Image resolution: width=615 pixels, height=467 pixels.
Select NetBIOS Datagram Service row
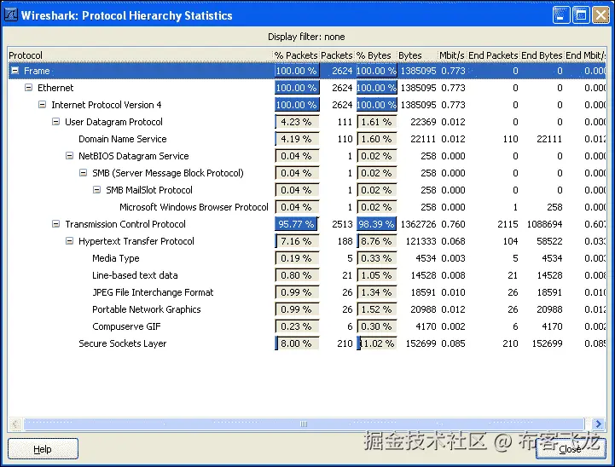coord(307,156)
